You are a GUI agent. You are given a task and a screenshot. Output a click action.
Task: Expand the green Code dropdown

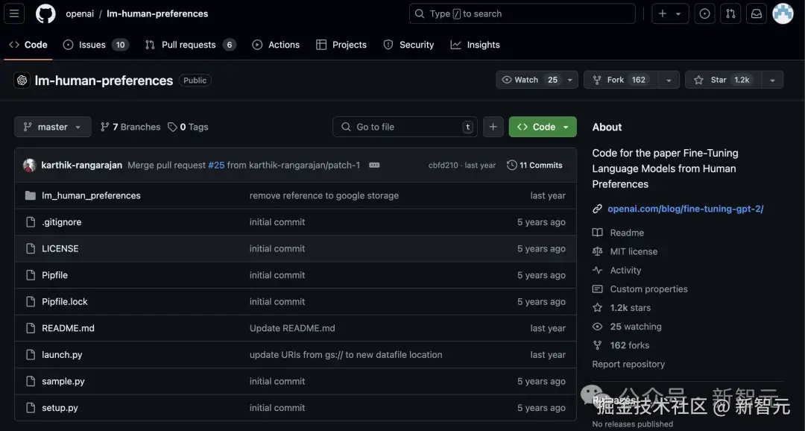[543, 127]
